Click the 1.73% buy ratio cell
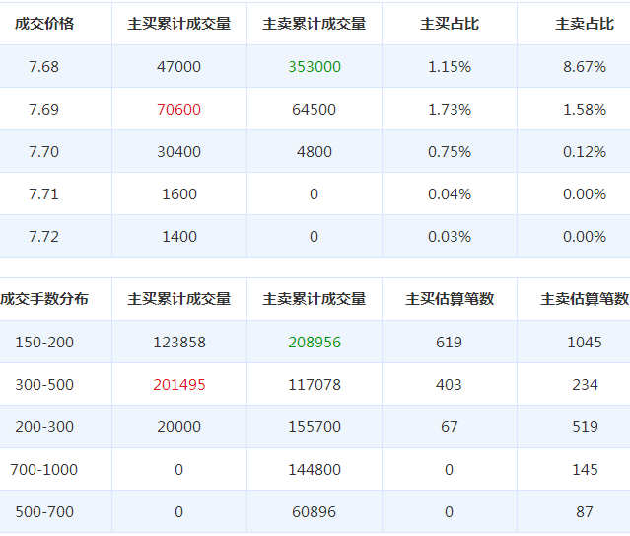This screenshot has width=630, height=536. click(449, 110)
